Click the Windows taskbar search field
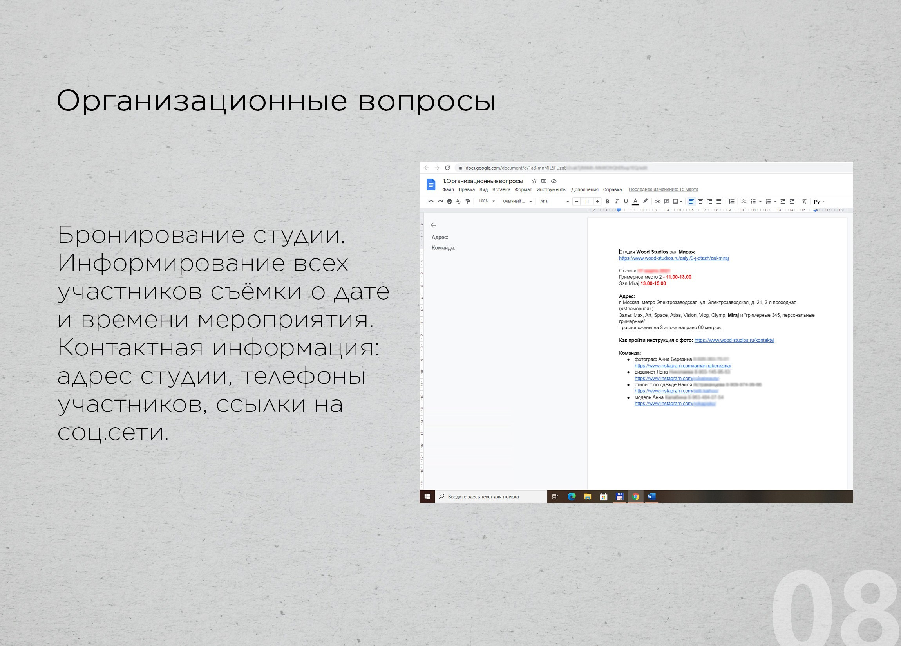This screenshot has width=901, height=646. click(490, 497)
